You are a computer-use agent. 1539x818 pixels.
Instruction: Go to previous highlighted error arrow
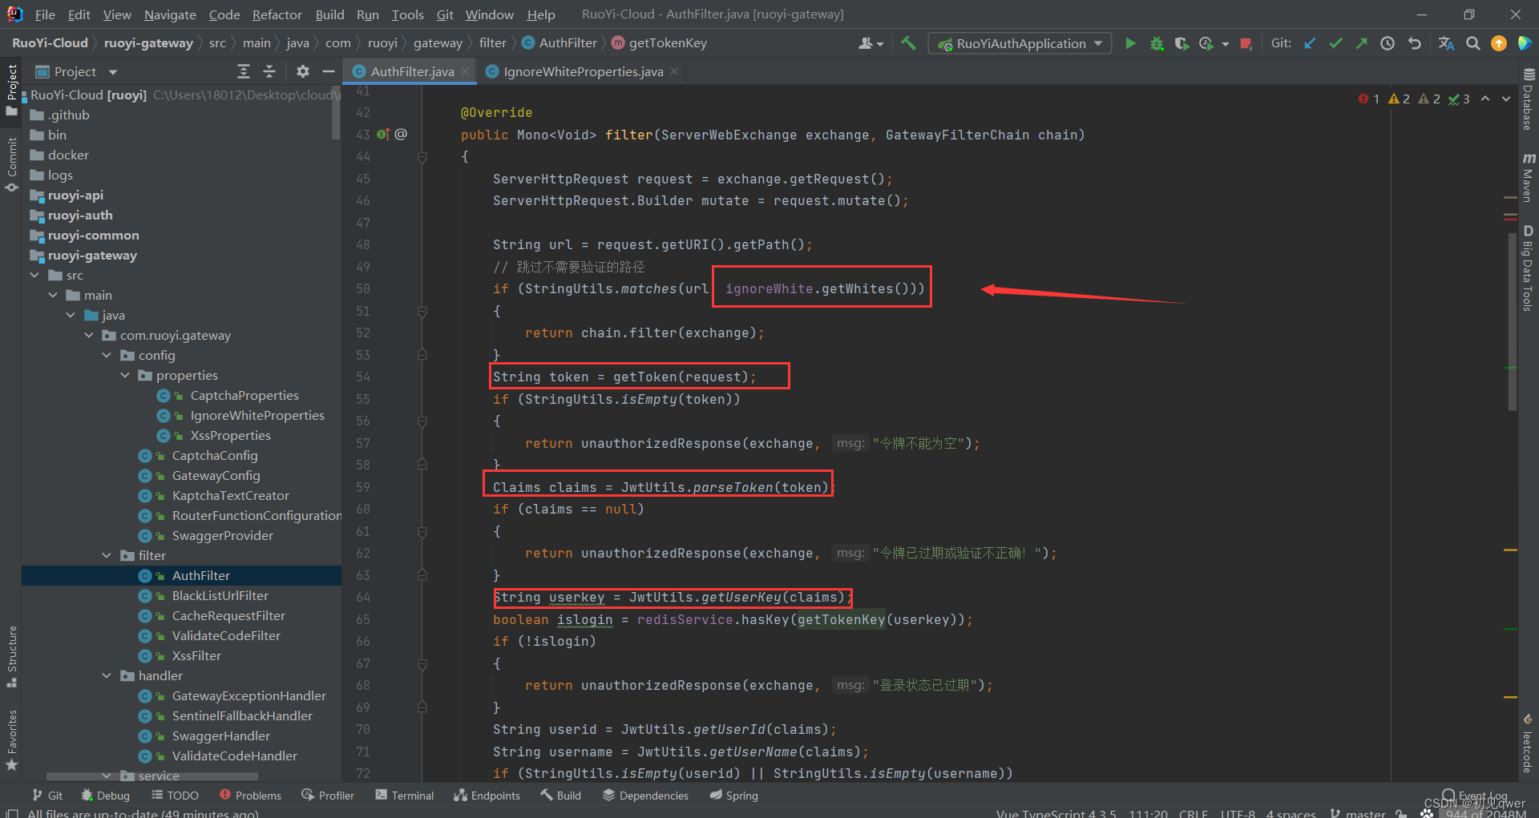(x=1485, y=99)
